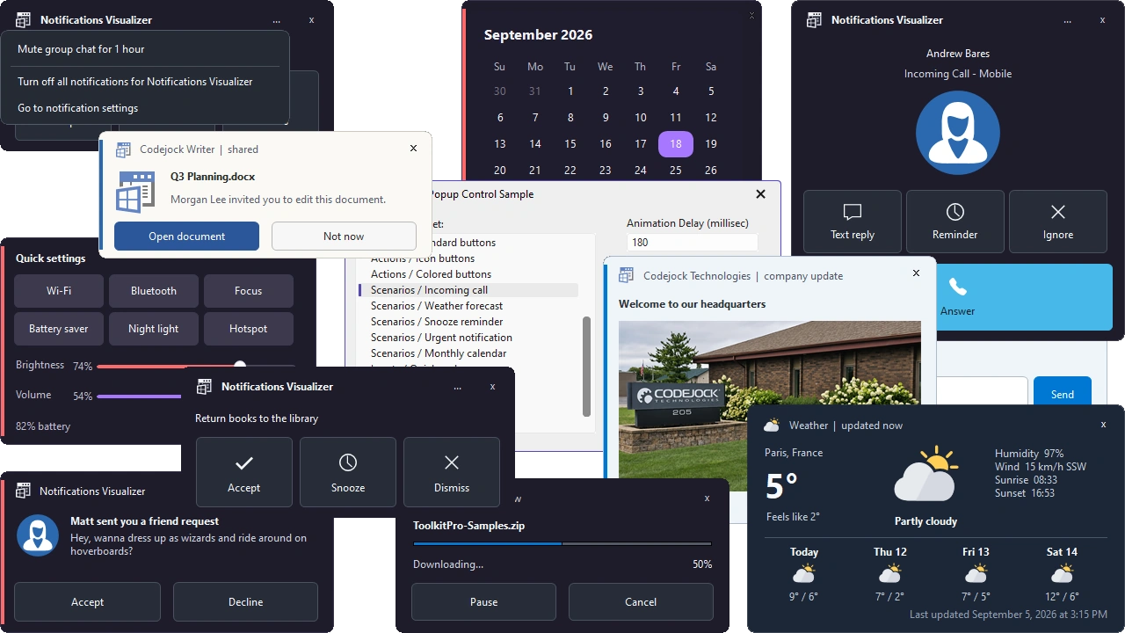Open the ellipsis menu on incoming call popup
The height and width of the screenshot is (633, 1125).
[1067, 20]
